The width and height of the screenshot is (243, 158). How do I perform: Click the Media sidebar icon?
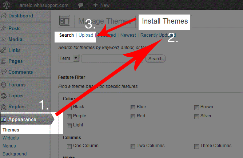pos(3,40)
